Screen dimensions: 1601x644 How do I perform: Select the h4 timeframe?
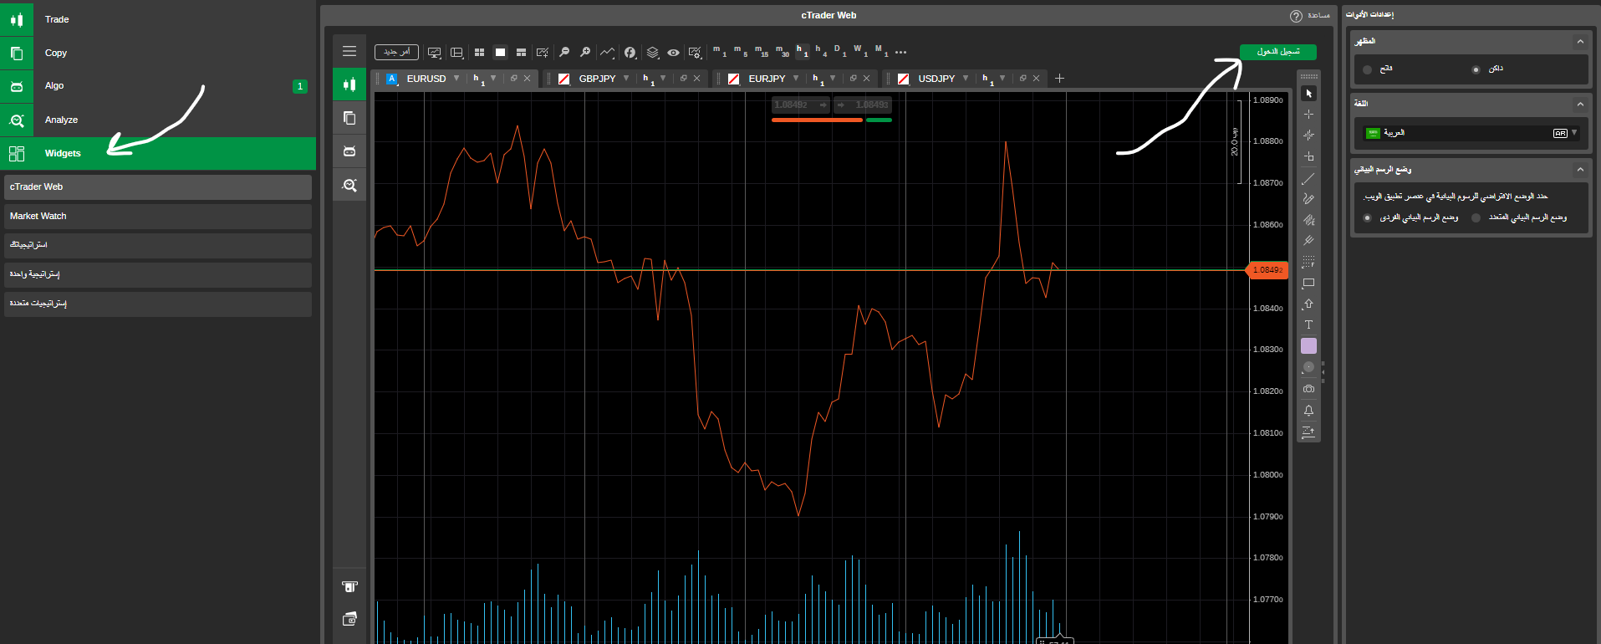[821, 52]
